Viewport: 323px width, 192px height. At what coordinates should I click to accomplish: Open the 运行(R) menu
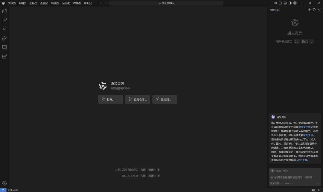click(66, 3)
